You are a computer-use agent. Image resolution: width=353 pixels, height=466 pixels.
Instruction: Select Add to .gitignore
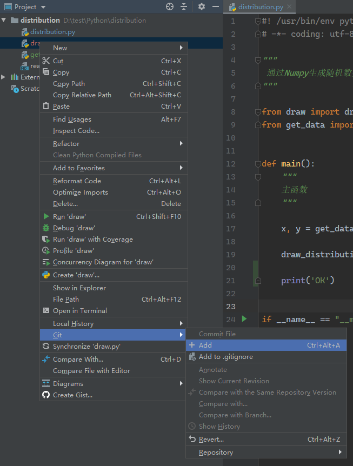[225, 357]
